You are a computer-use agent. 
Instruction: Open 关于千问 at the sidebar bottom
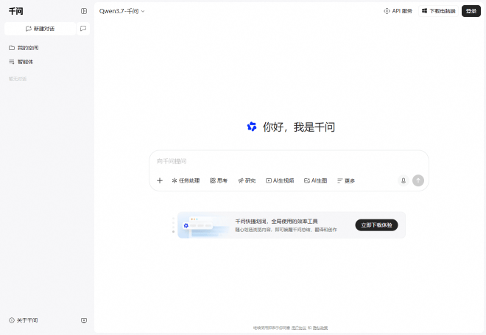point(24,320)
